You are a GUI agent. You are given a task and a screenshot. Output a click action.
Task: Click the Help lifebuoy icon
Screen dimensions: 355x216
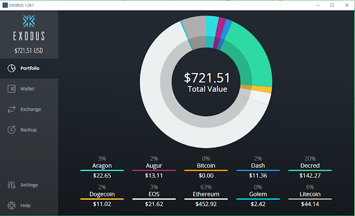(12, 205)
